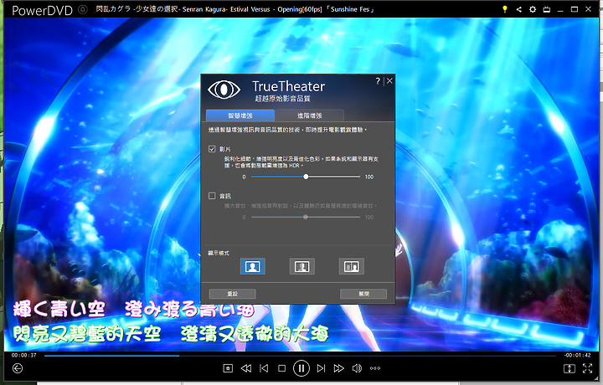Click the 關閉 close button
Screen dimensions: 603x385
click(x=363, y=294)
